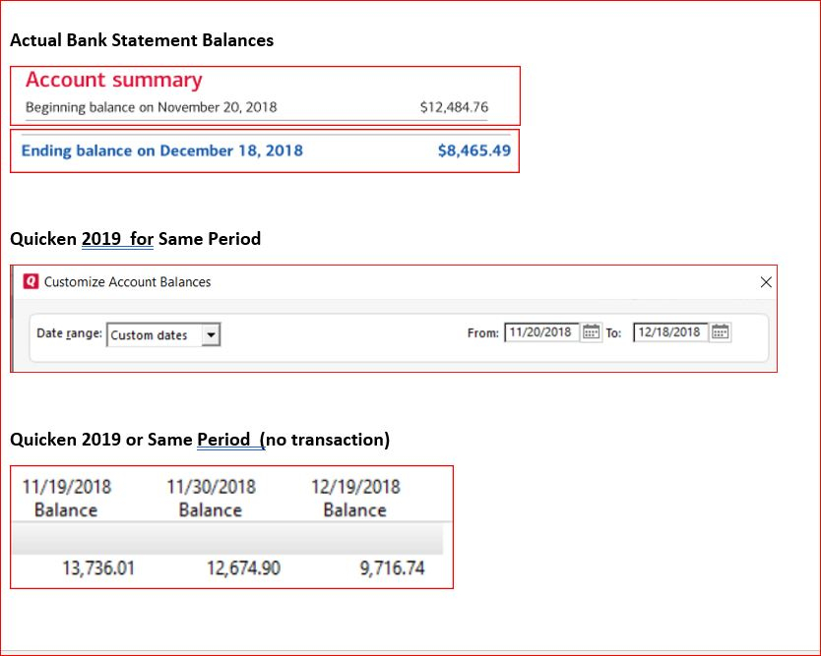
Task: Click the Actual Bank Statement Balances heading
Action: tap(142, 40)
